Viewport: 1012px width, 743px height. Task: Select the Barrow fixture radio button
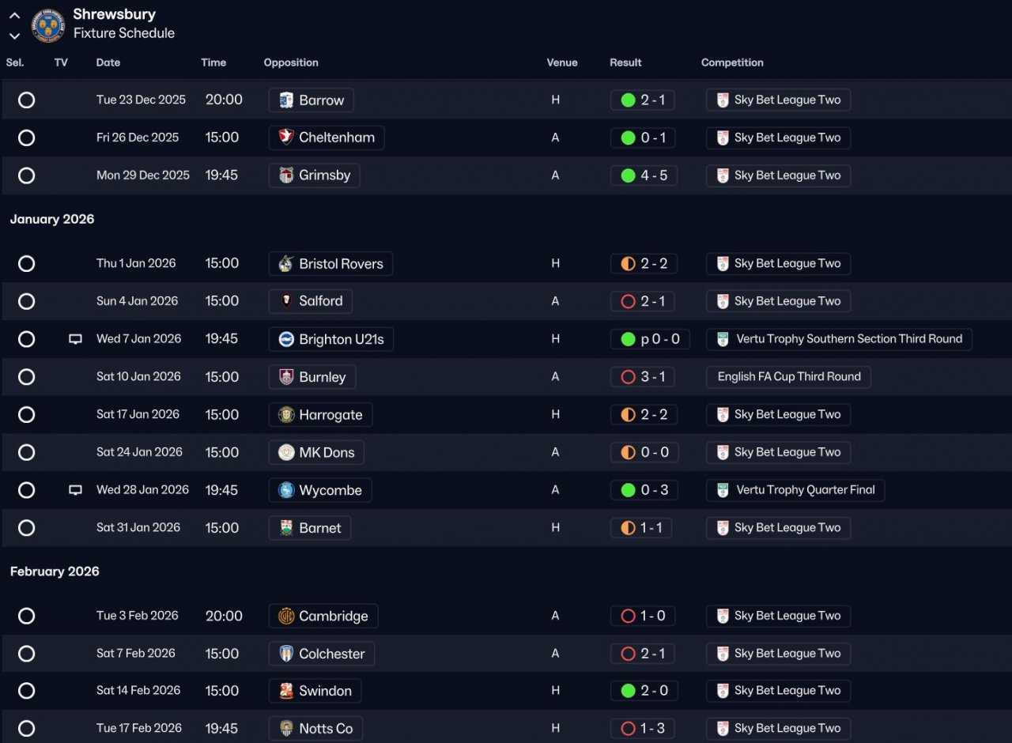click(27, 100)
